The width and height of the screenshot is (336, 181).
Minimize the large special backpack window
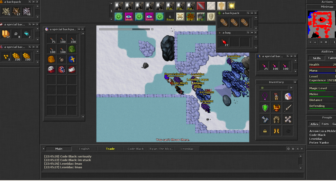tap(79, 29)
